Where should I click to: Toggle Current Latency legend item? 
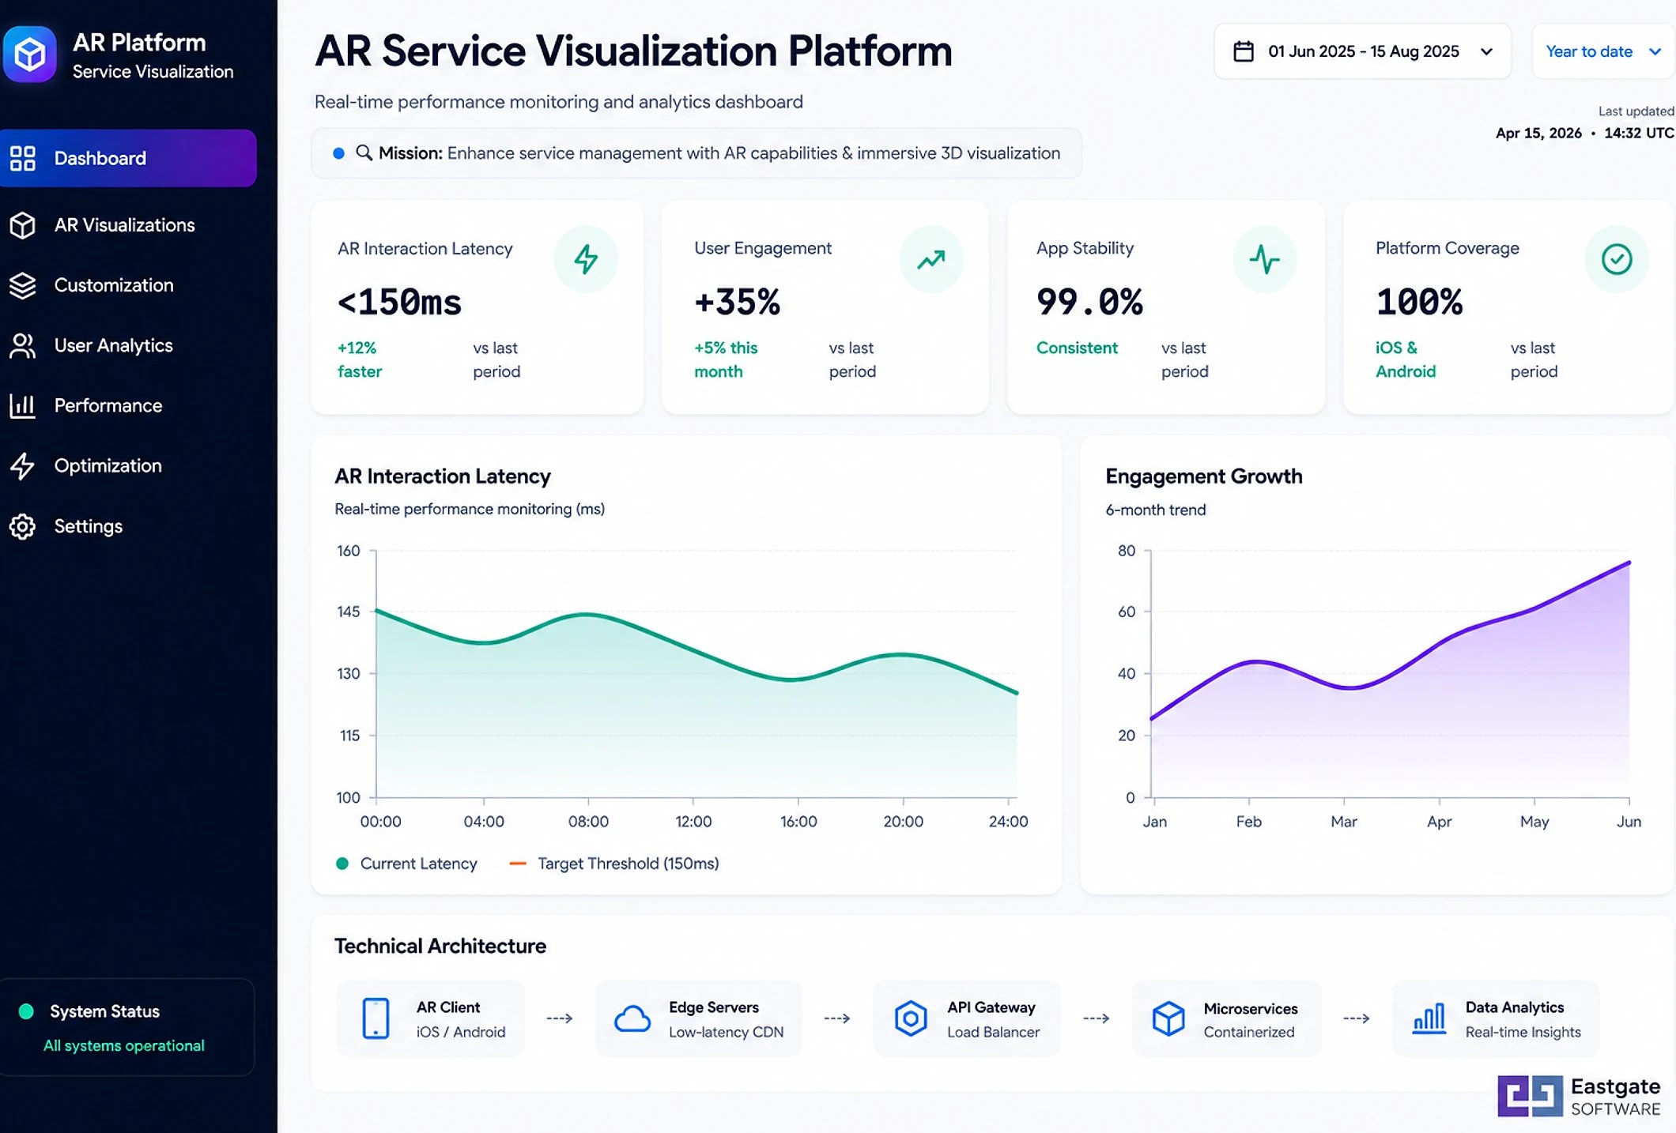[407, 864]
